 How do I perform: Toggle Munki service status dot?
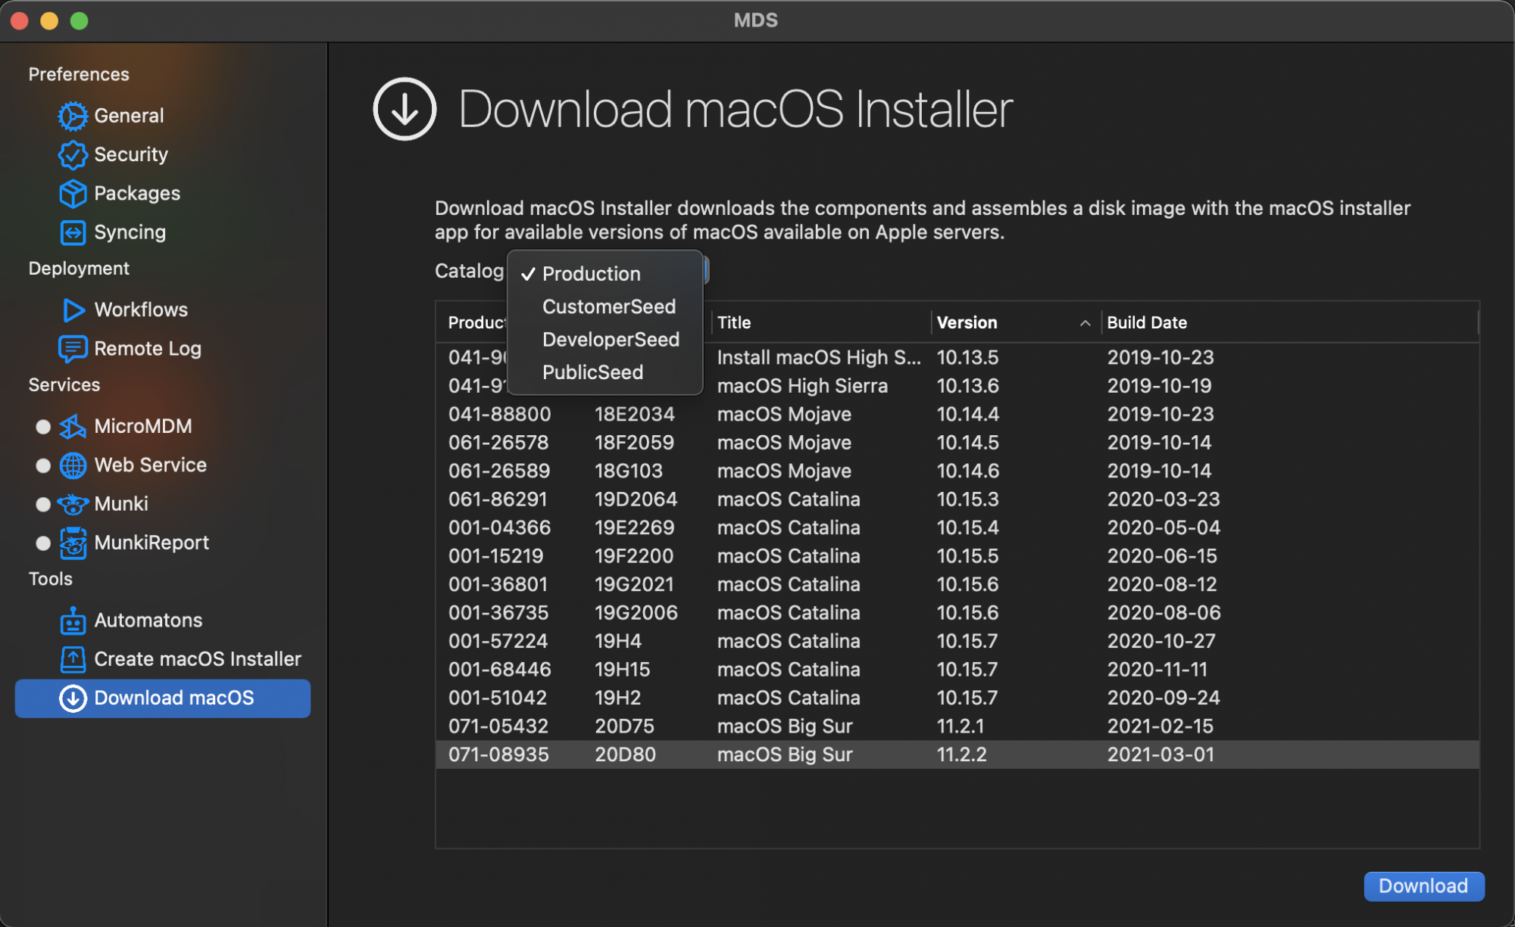pos(43,504)
